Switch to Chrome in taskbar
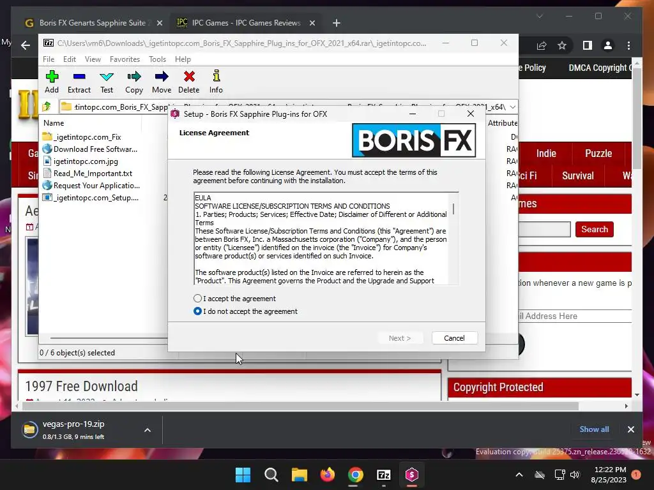The height and width of the screenshot is (490, 654). [355, 475]
